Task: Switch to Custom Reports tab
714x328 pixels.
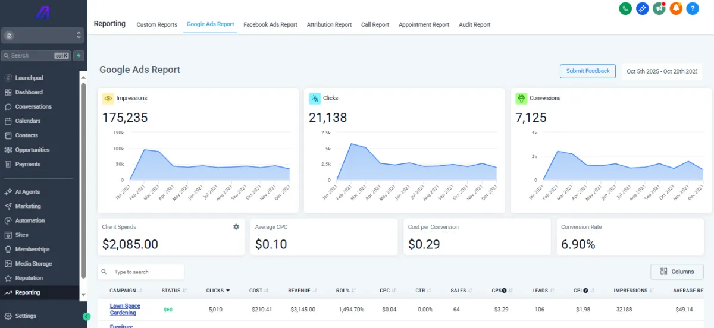Action: pyautogui.click(x=157, y=25)
